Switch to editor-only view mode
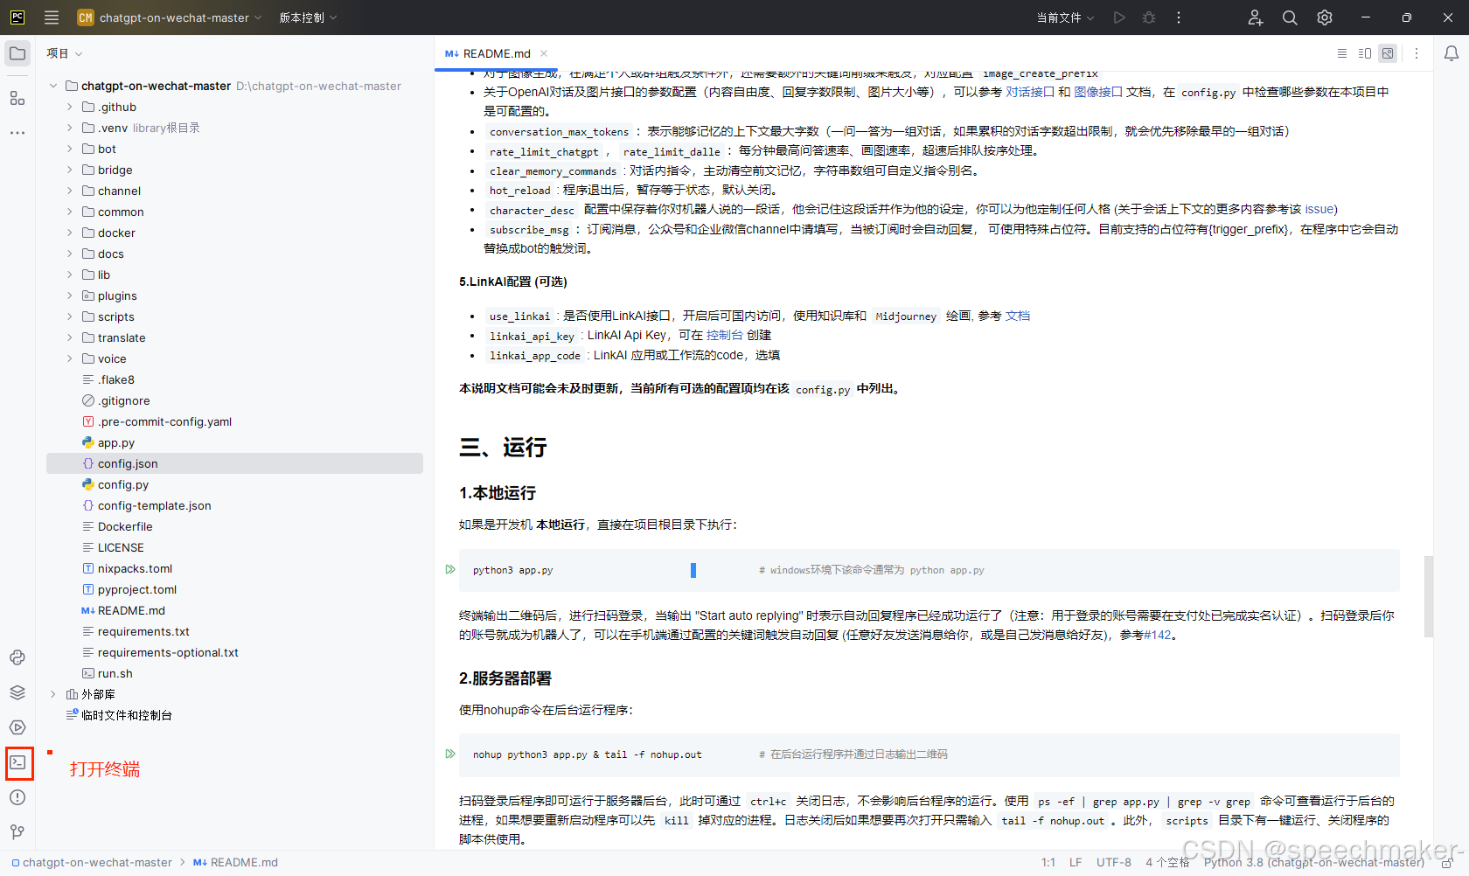This screenshot has width=1469, height=876. click(x=1342, y=53)
